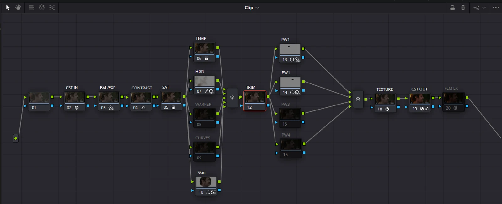Select PW1 node 13
The width and height of the screenshot is (502, 204).
[290, 53]
